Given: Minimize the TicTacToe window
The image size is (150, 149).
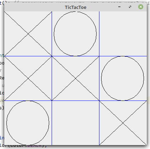Looking at the screenshot, I should (119, 7).
